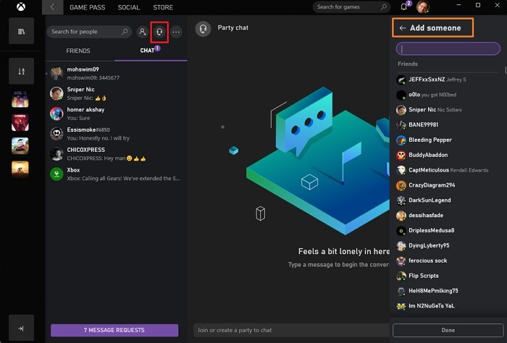Open the Among Us game thumbnail

click(x=20, y=99)
